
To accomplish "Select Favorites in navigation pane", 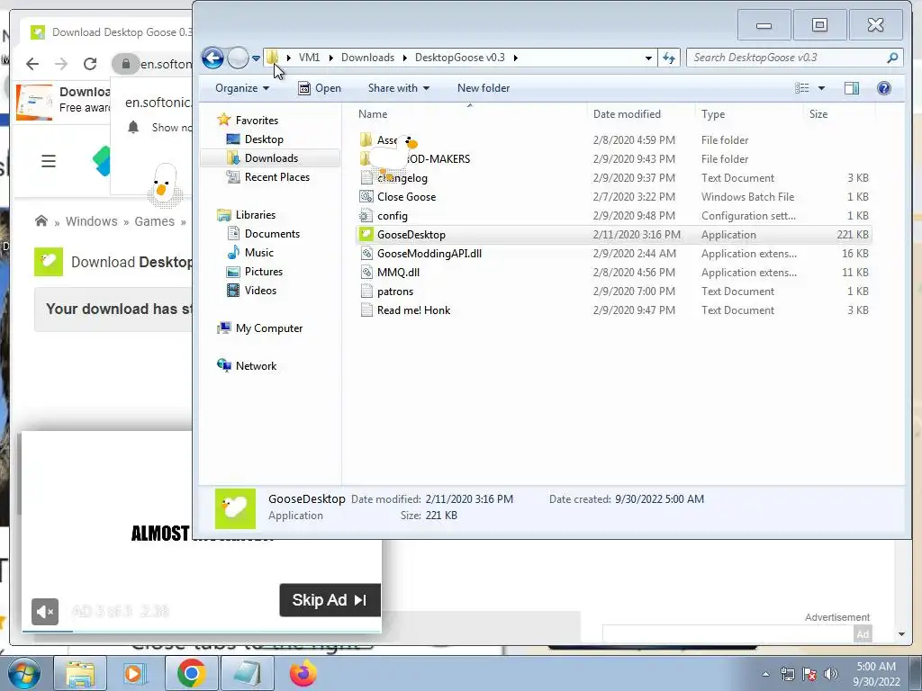I will tap(257, 121).
